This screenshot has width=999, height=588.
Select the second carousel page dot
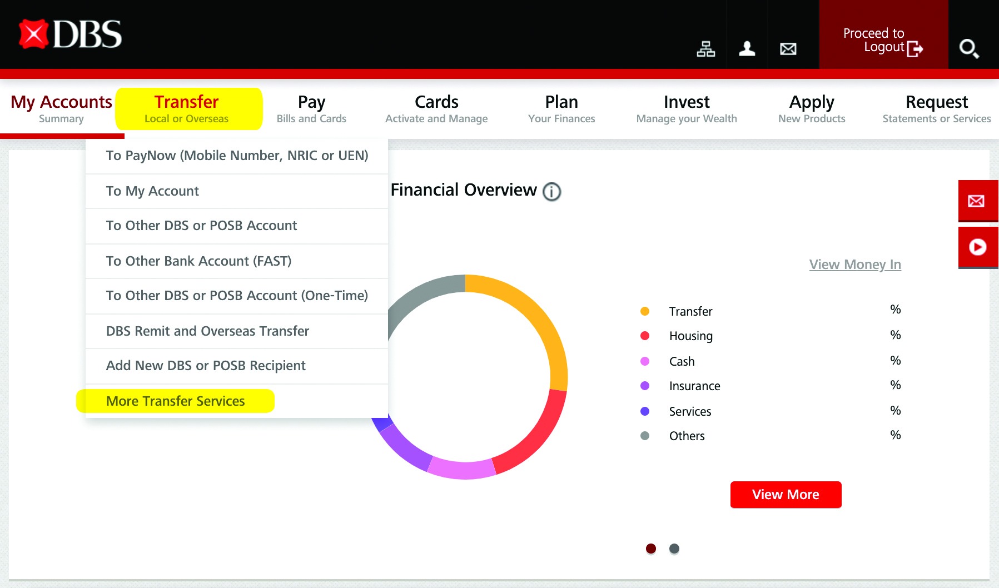674,549
